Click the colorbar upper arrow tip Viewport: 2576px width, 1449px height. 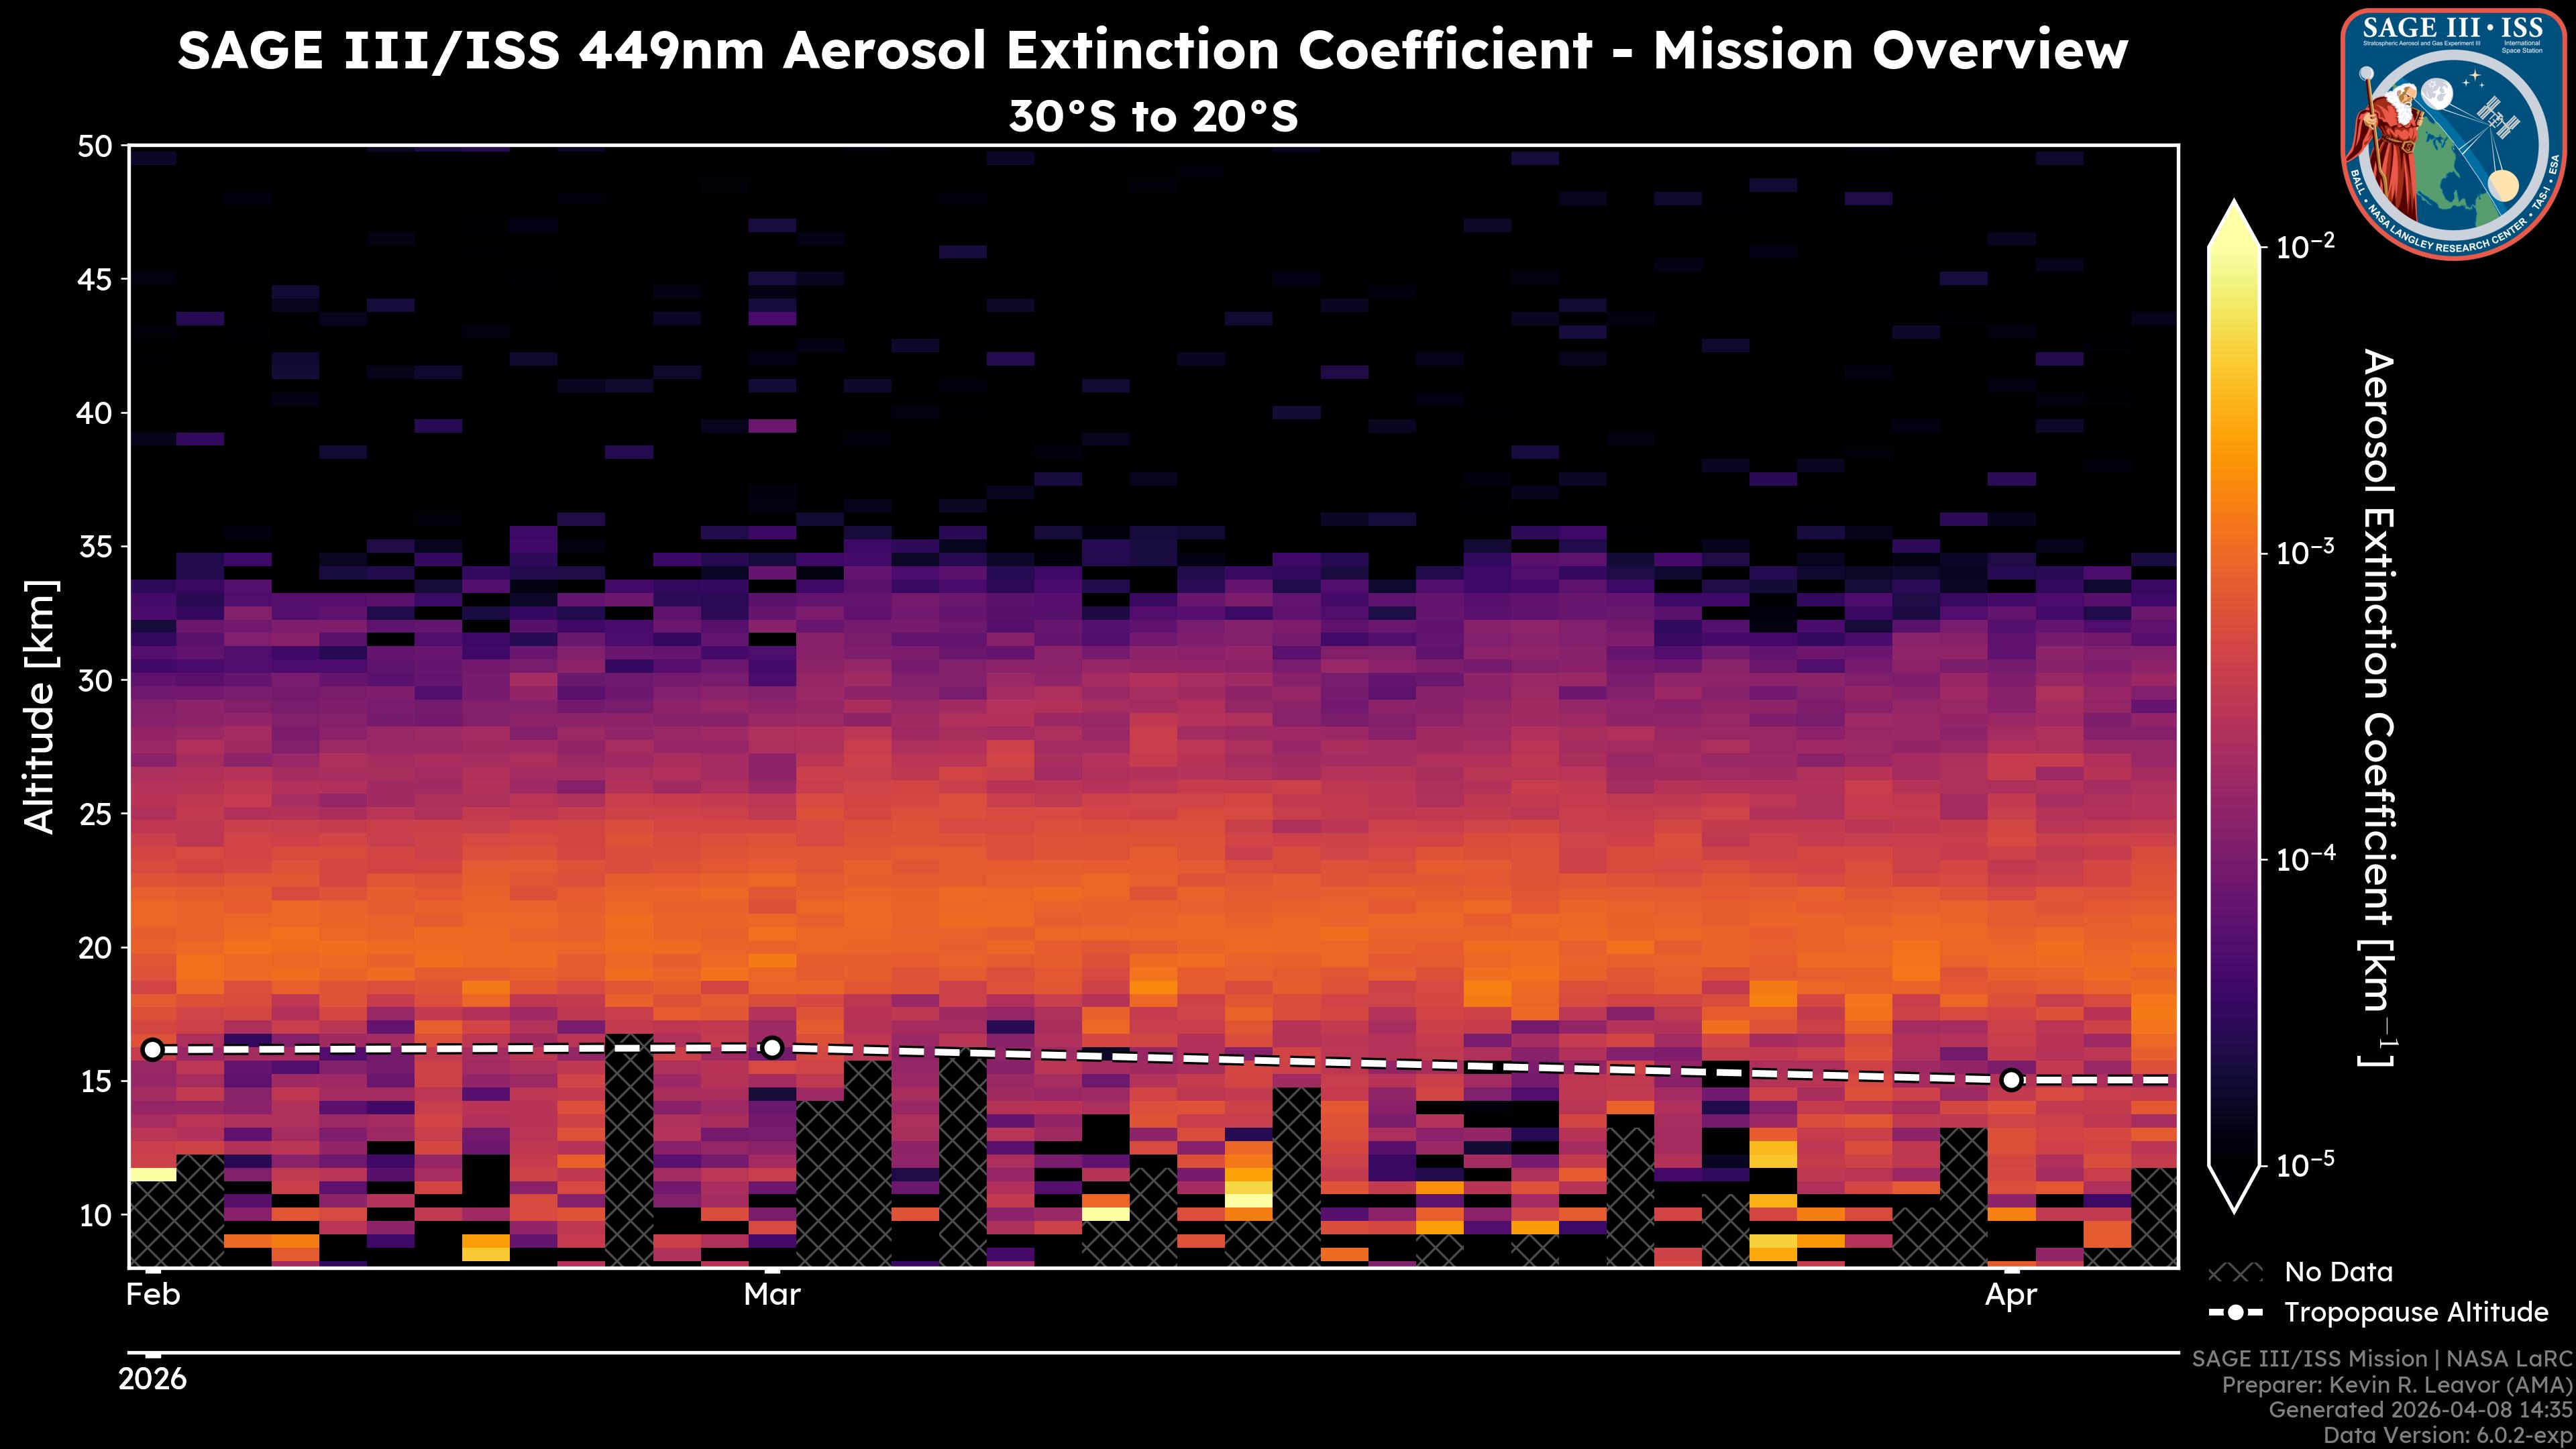tap(2235, 213)
